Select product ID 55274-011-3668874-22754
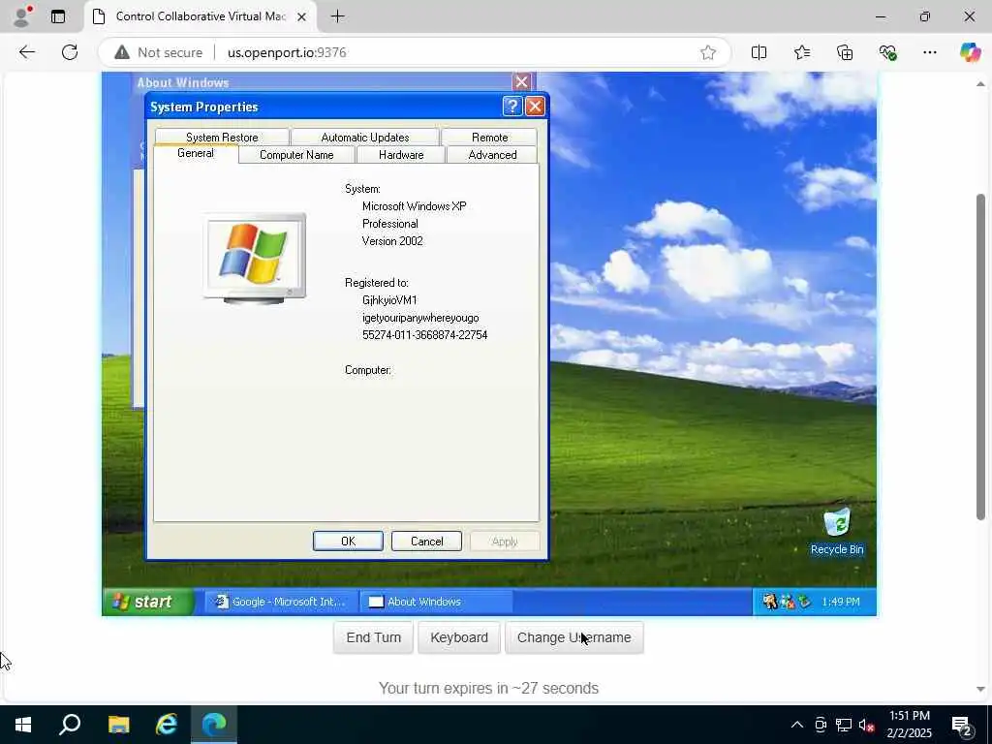Screen dimensions: 992x744 (x=424, y=334)
